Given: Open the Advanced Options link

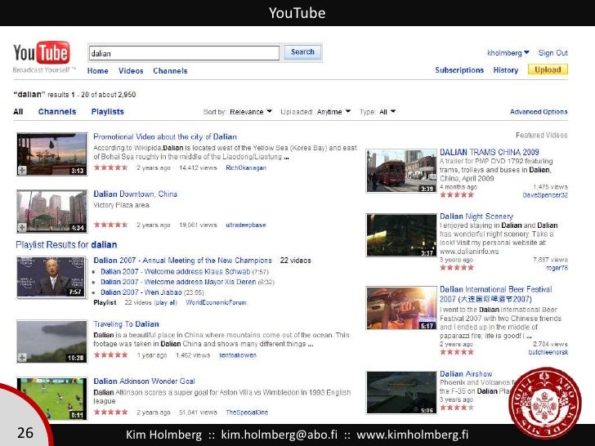Looking at the screenshot, I should [x=538, y=112].
